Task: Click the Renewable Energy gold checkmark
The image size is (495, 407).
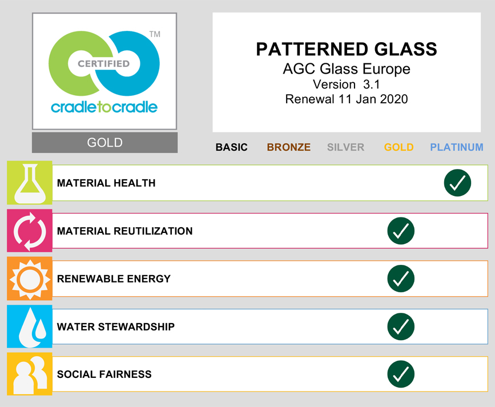Action: 401,279
